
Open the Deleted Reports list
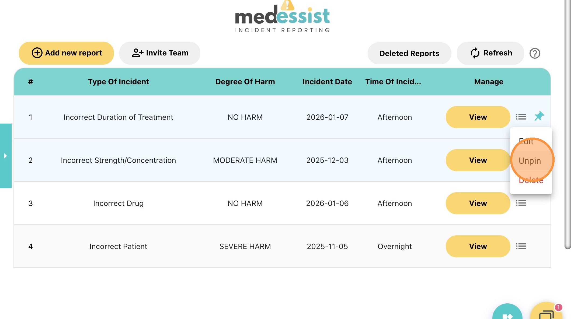409,53
